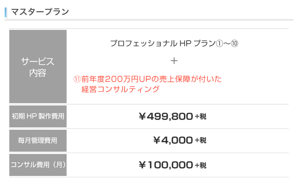
Task: Click the plus sign between services
Action: point(174,61)
